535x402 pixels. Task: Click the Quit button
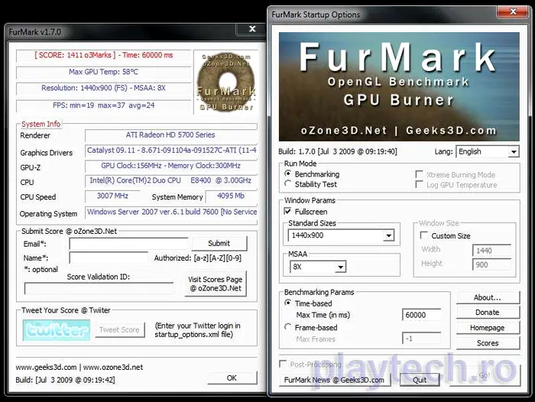[x=420, y=380]
